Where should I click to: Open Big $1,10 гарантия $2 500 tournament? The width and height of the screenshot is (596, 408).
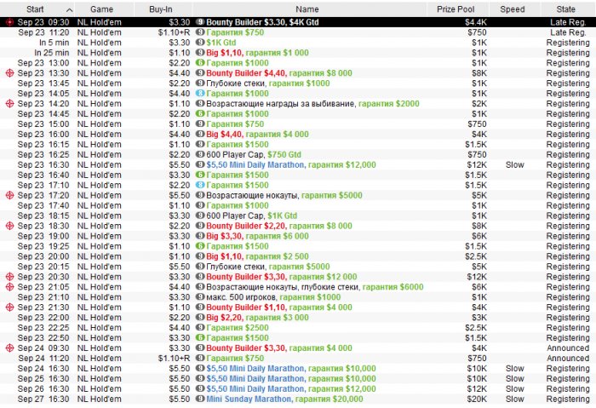pyautogui.click(x=298, y=256)
